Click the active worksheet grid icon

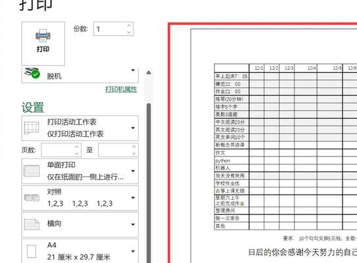32,128
